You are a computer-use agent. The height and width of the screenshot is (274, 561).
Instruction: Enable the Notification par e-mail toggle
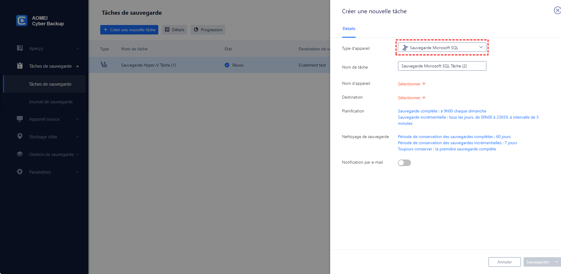[404, 163]
